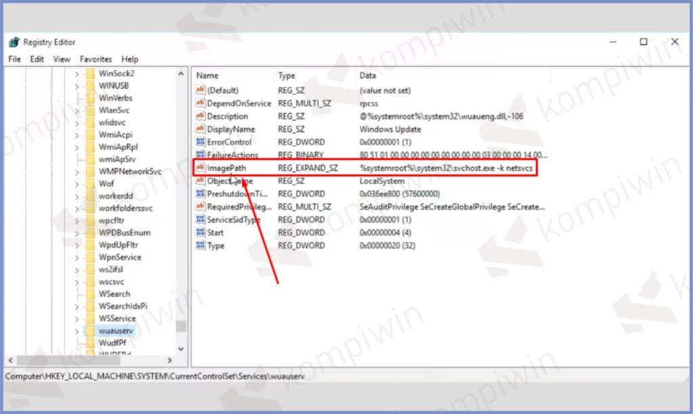
Task: Click the wuauserv folder icon
Action: click(89, 331)
